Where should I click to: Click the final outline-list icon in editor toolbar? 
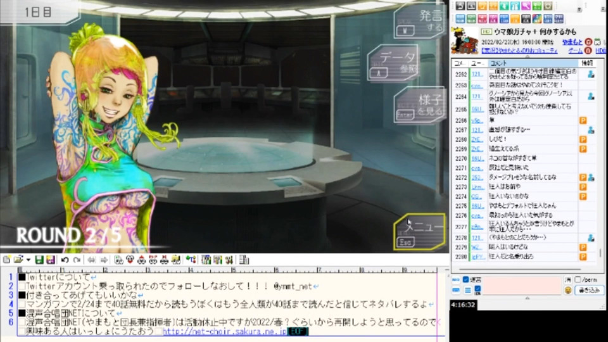tap(244, 260)
